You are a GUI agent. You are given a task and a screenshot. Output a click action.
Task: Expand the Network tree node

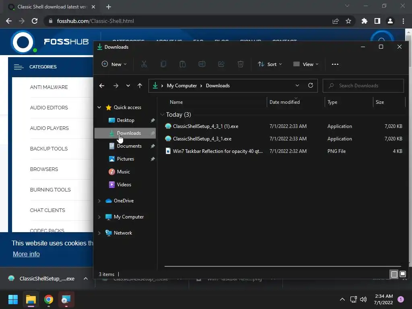pos(99,233)
